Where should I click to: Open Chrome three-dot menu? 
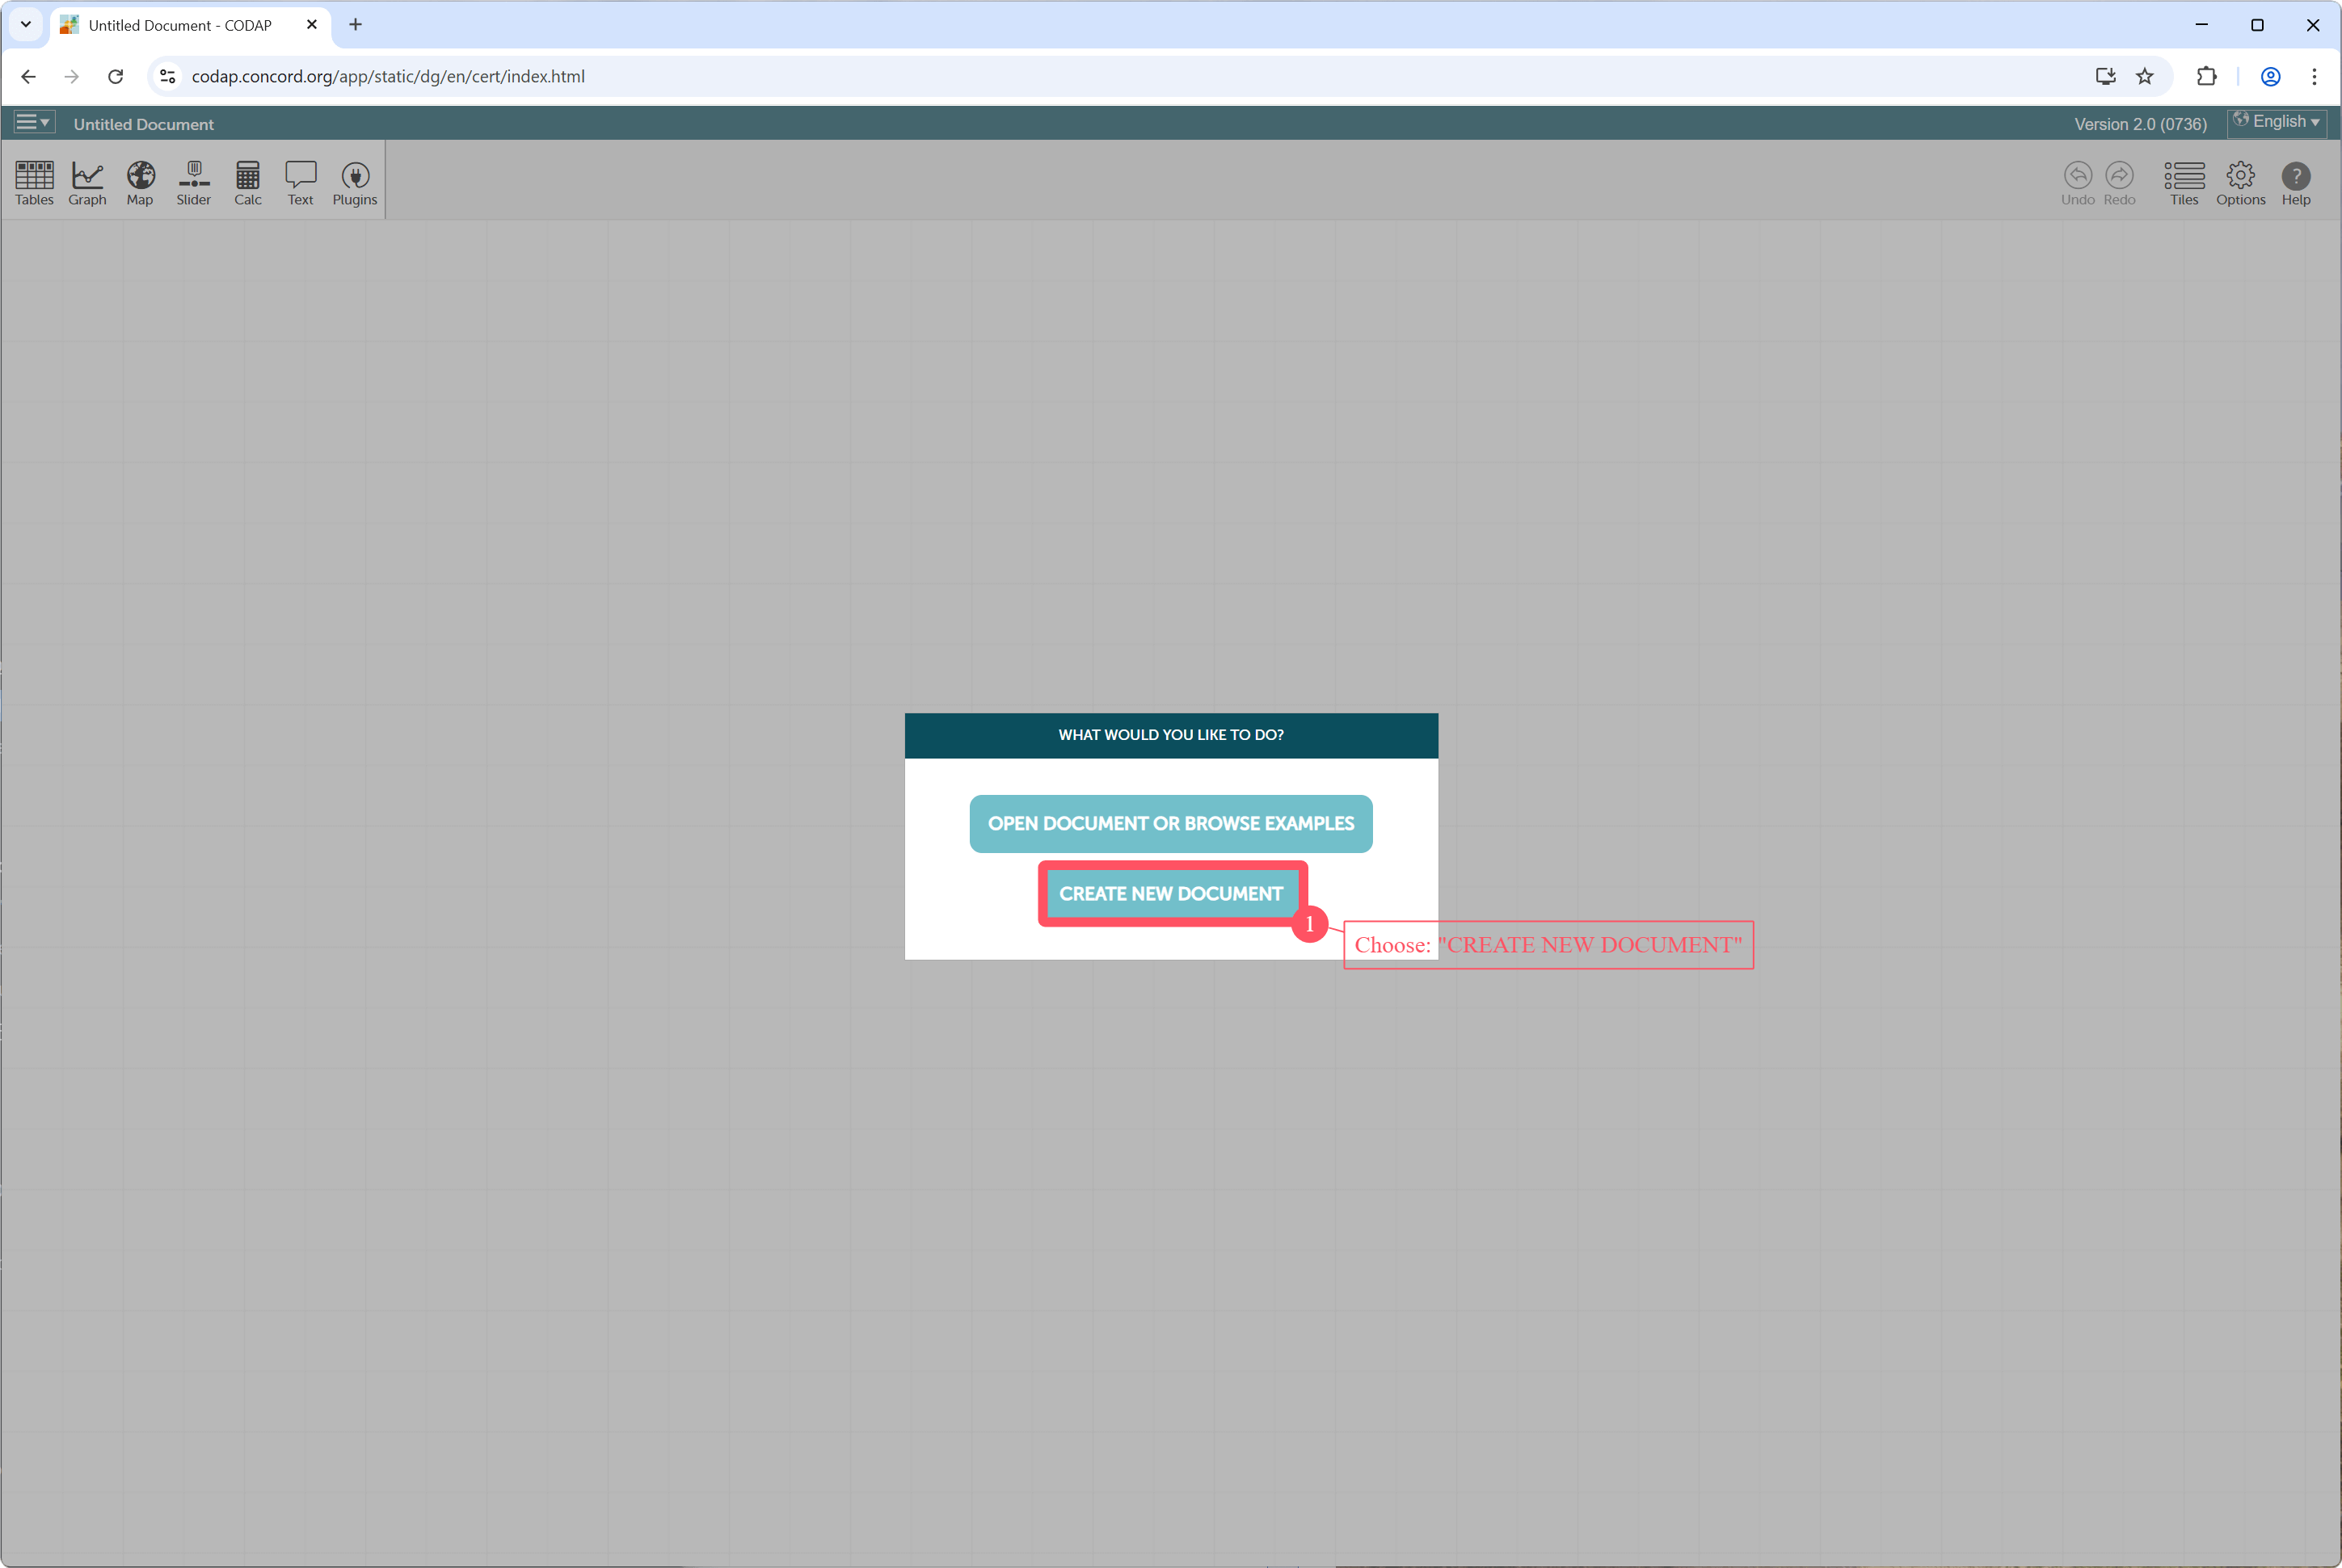tap(2314, 76)
